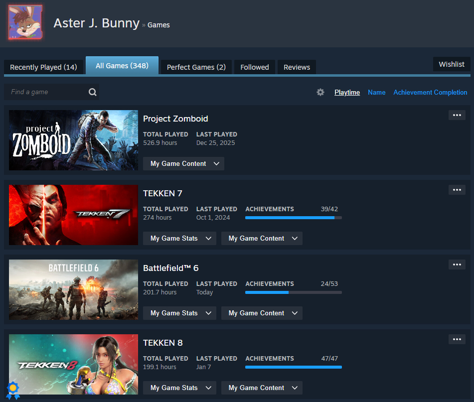474x402 pixels.
Task: Open TEKKEN 8 three-dot options menu
Action: tap(457, 339)
